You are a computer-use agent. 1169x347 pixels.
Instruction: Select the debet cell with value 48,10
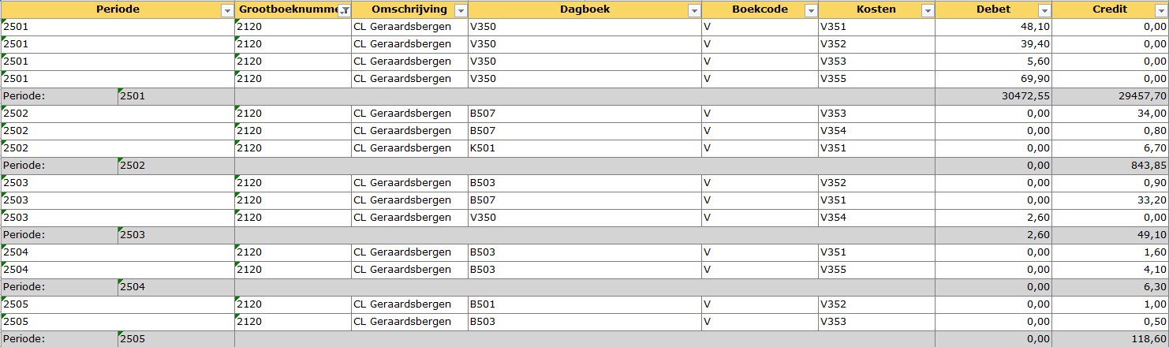[993, 27]
